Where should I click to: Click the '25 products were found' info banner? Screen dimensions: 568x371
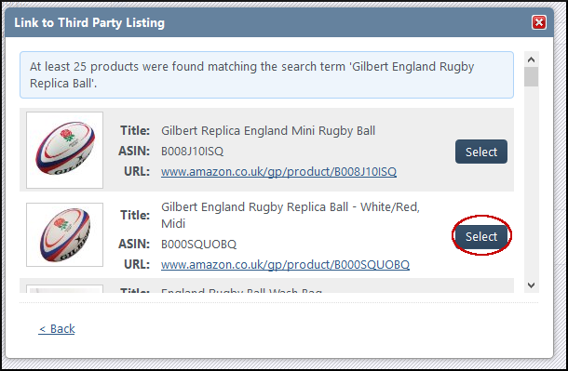(266, 74)
